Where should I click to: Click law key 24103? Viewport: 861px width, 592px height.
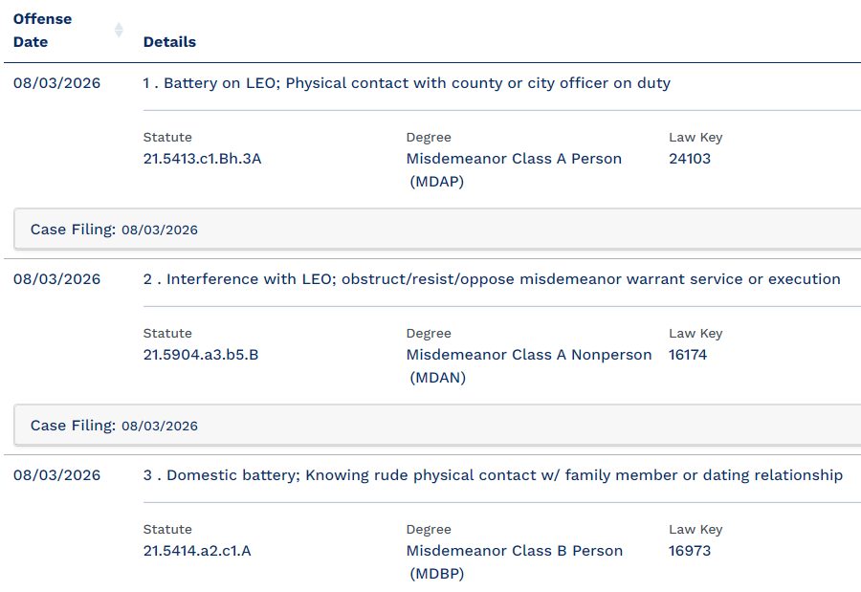690,159
